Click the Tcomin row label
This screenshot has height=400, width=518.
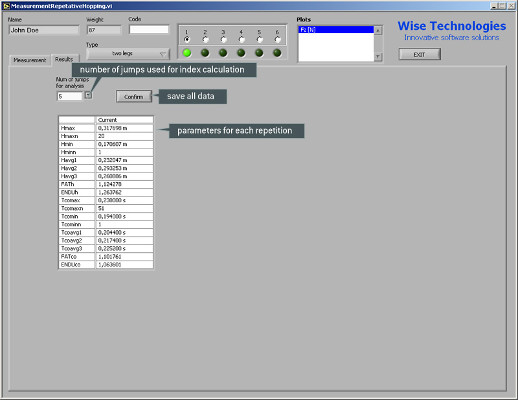76,217
